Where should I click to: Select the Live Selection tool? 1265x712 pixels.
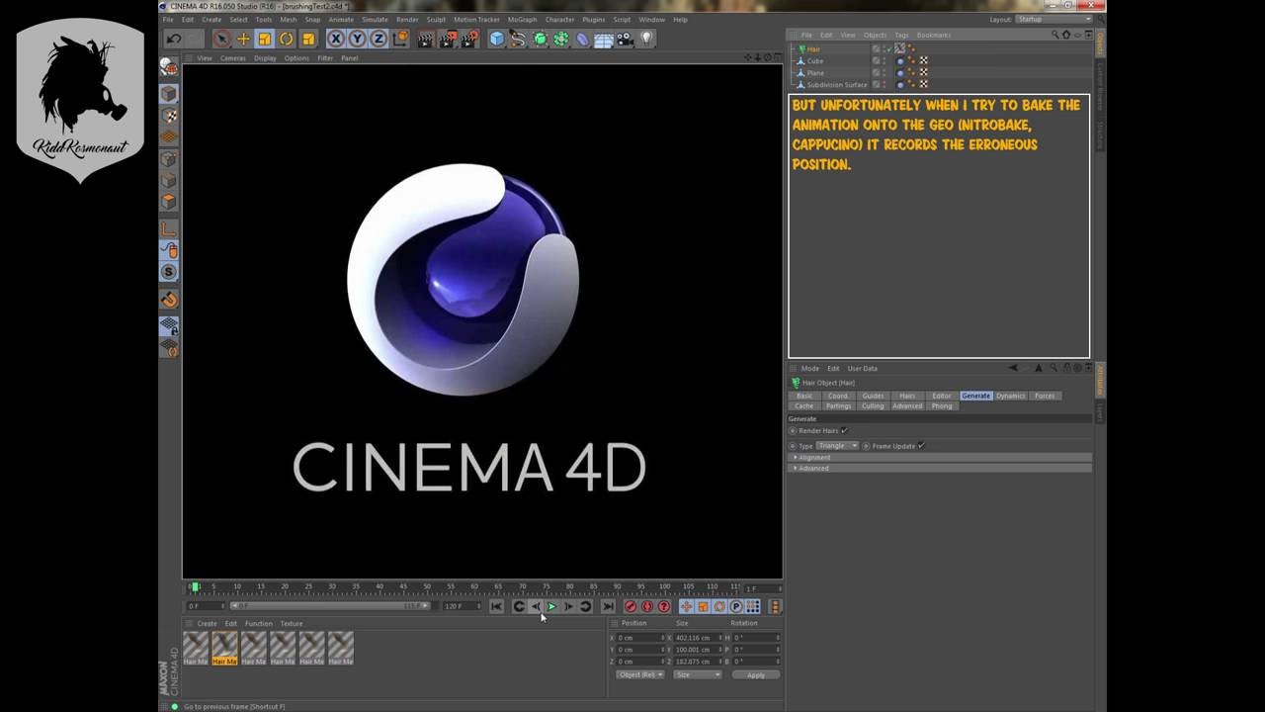coord(221,39)
